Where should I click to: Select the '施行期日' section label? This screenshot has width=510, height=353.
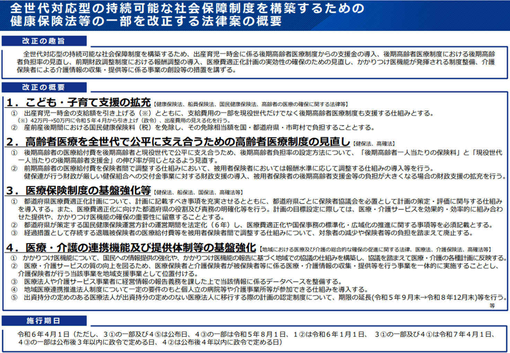click(x=44, y=321)
